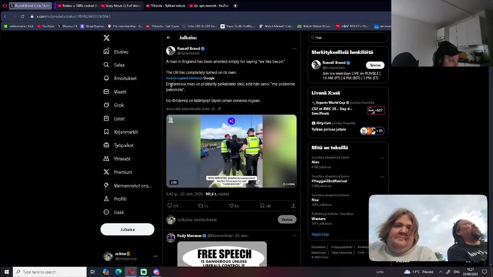Bookmark the Russell Brand post
The height and width of the screenshot is (277, 493).
tap(265, 206)
